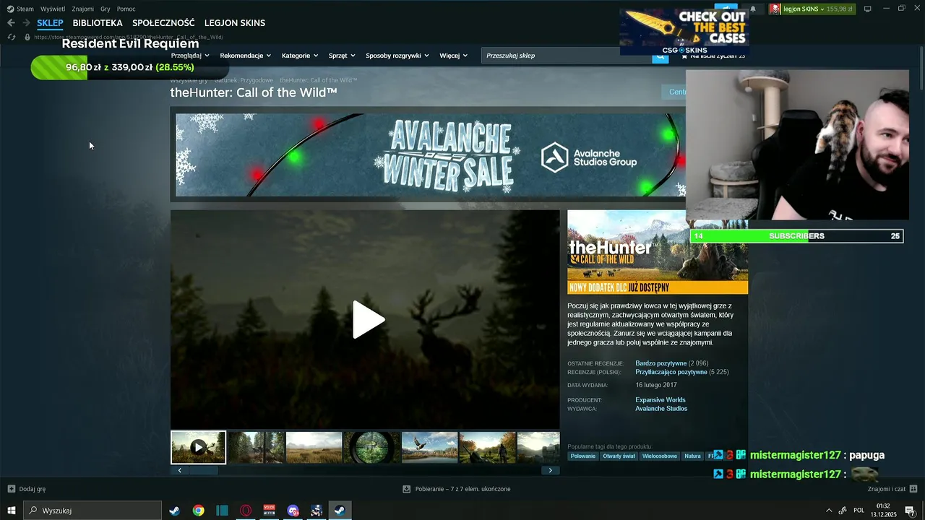Open the Opera browser taskbar icon
The image size is (925, 520).
[246, 511]
